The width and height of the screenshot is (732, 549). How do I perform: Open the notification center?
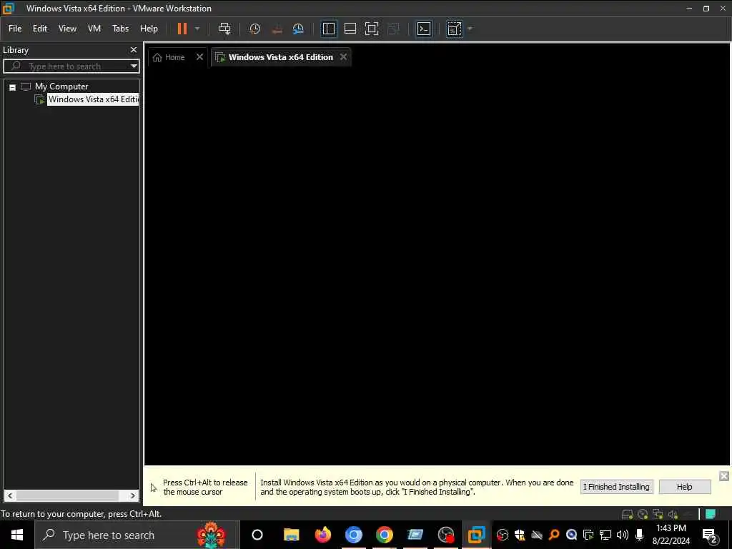(710, 535)
